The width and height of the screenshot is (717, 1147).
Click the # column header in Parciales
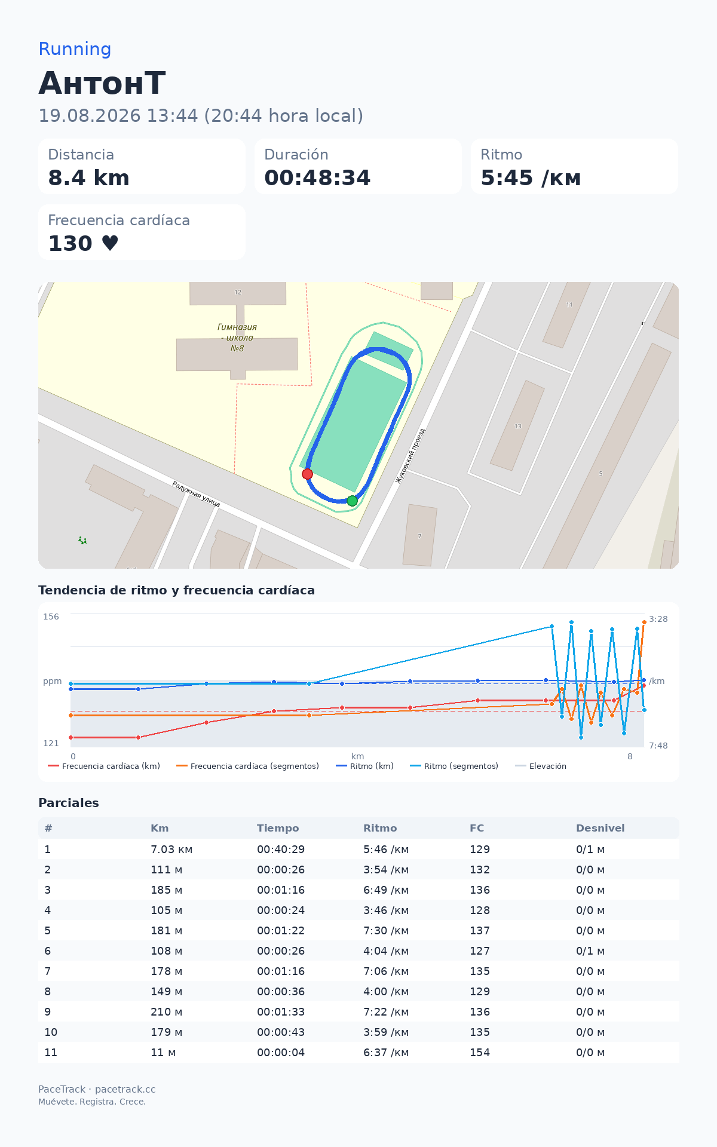tap(48, 828)
